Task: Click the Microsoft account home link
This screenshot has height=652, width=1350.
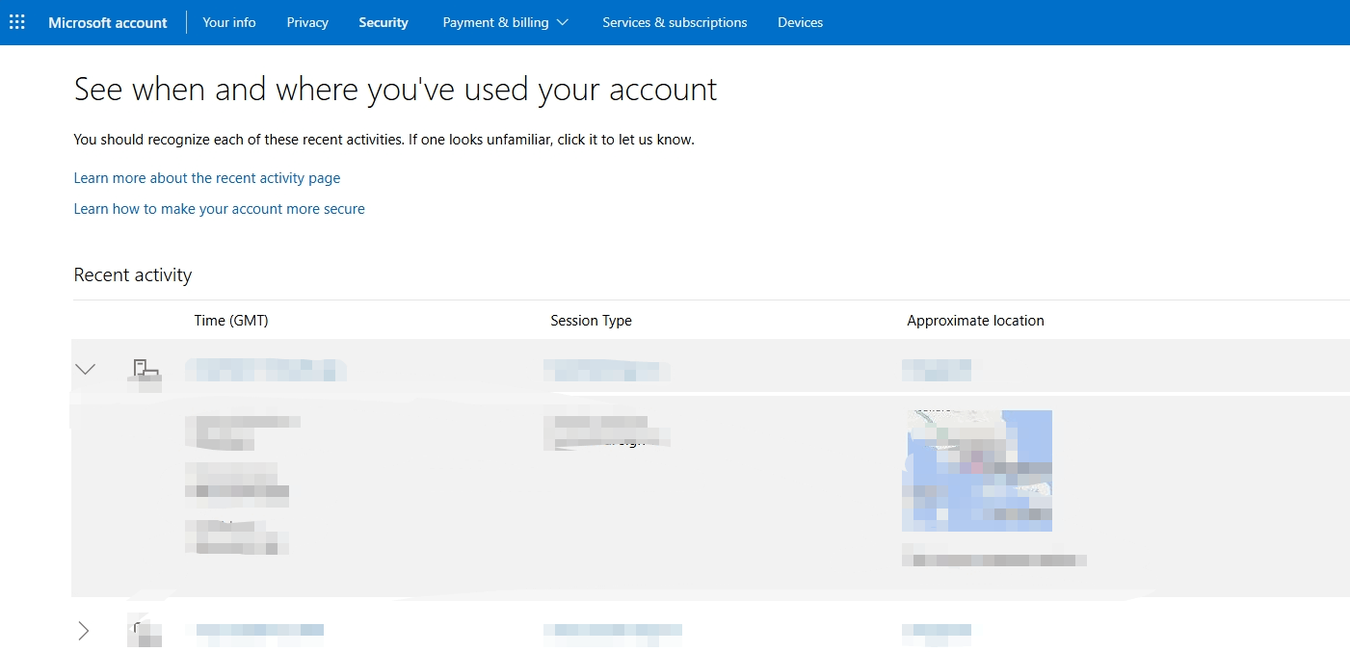Action: point(108,22)
